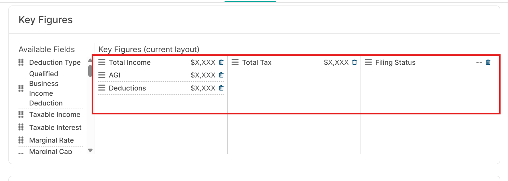Select the Taxable Income field label
The image size is (508, 181).
tap(55, 115)
